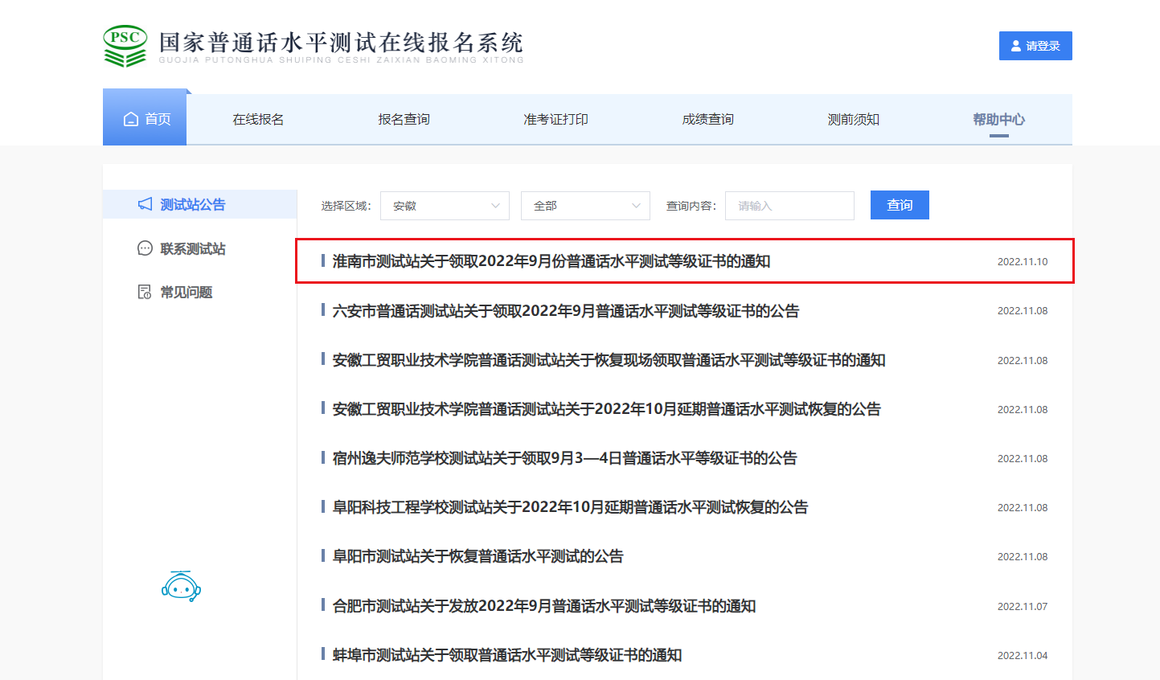The image size is (1160, 680).
Task: Click the document icon beside 常见问题
Action: tap(145, 292)
